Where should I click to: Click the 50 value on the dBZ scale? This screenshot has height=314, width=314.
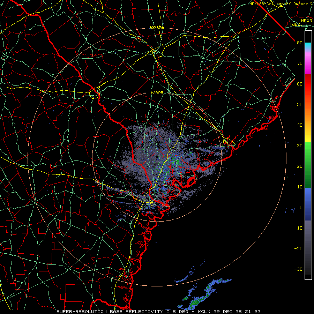300,105
